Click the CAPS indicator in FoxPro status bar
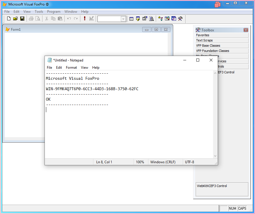The height and width of the screenshot is (214, 255). click(x=242, y=208)
